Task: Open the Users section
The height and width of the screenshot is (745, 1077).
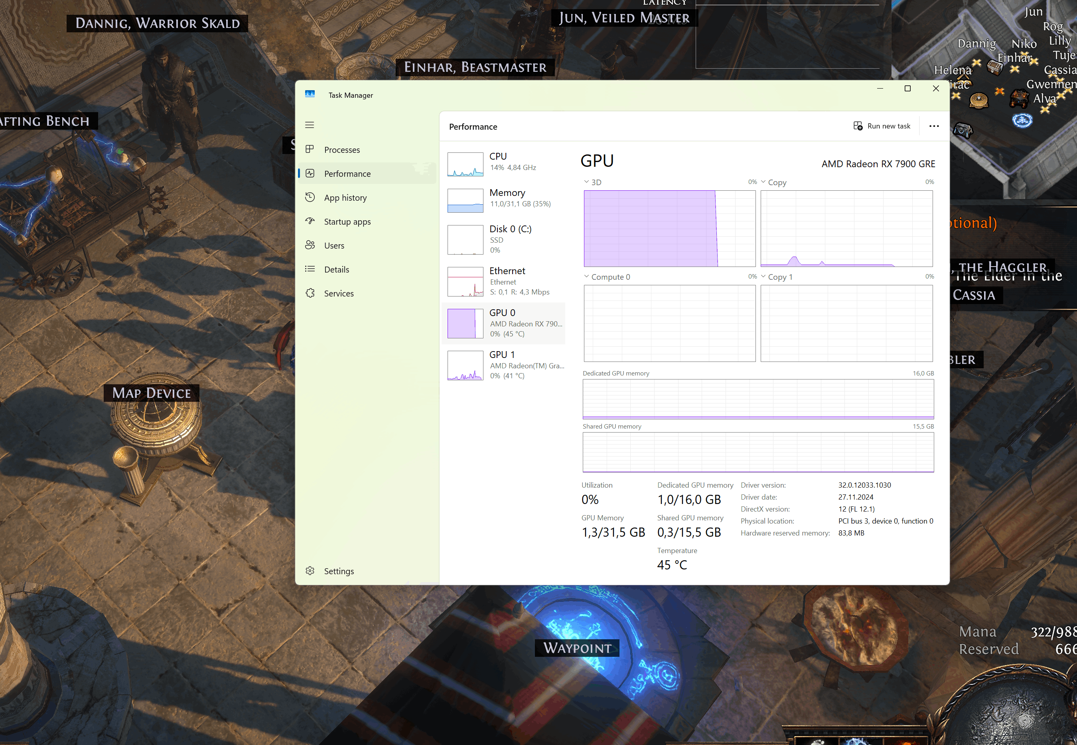Action: (x=334, y=245)
